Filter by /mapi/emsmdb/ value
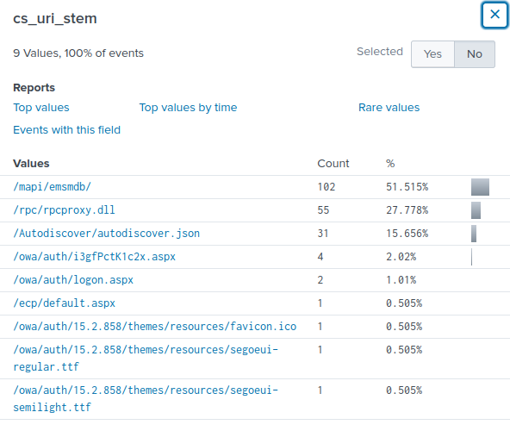Screen dimensions: 510x431 [x=52, y=187]
